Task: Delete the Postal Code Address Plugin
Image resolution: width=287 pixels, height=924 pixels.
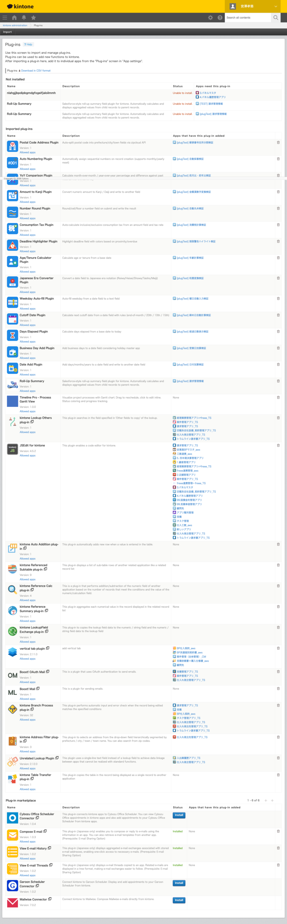Action: (x=278, y=143)
